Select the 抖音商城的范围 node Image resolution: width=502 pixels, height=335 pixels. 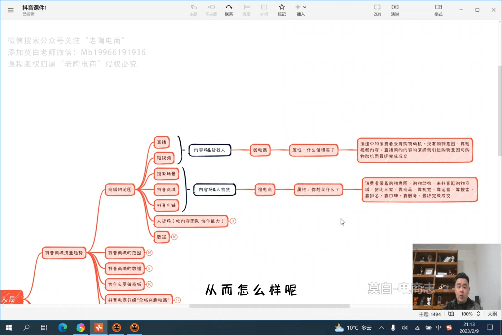[x=125, y=253]
